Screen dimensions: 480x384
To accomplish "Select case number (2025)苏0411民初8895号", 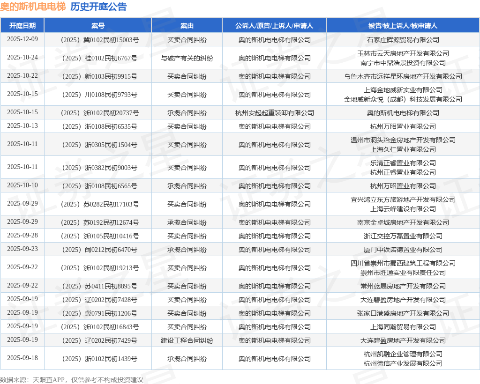I will pos(100,286).
